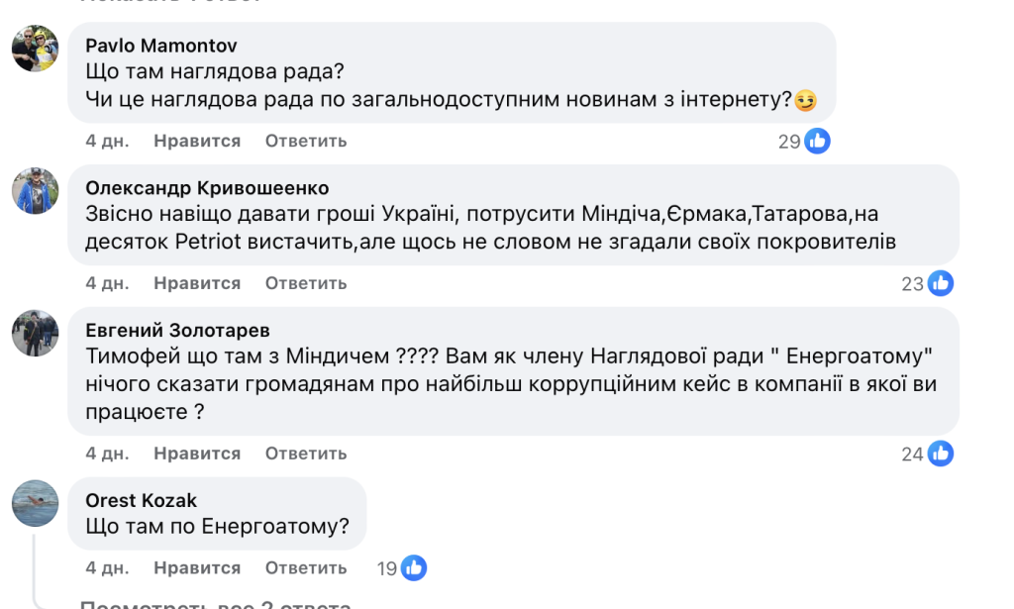Reply to Евгений Золотарев's comment via Ответить
The image size is (1014, 609).
305,453
